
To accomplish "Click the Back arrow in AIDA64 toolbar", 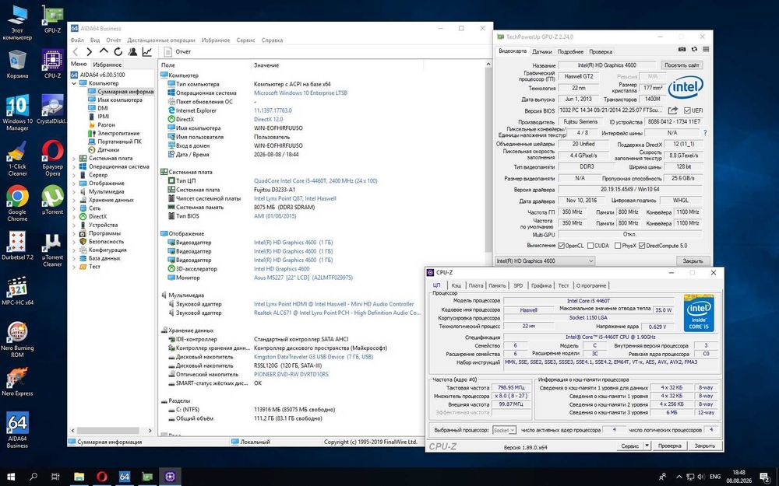I will (x=76, y=51).
